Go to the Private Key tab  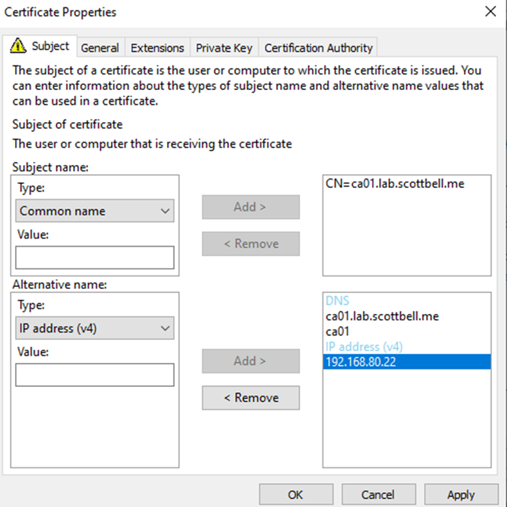tap(224, 48)
